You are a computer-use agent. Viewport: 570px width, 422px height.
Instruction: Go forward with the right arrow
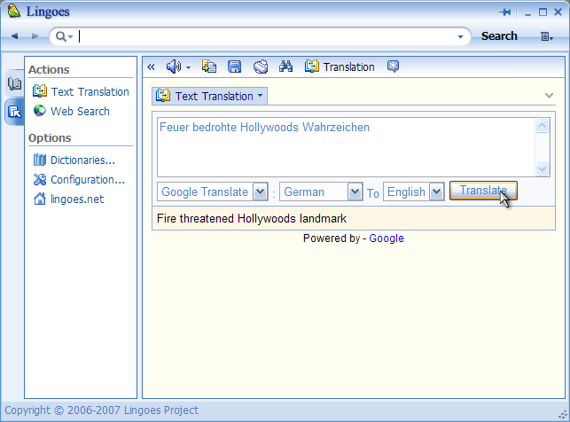(35, 36)
